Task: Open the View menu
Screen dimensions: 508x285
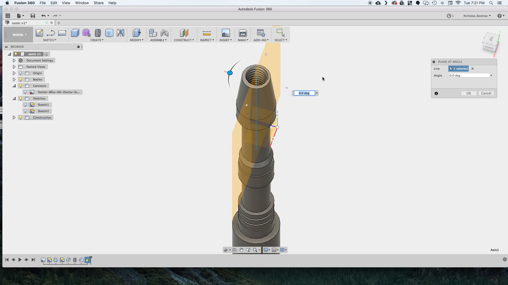Action: [66, 3]
